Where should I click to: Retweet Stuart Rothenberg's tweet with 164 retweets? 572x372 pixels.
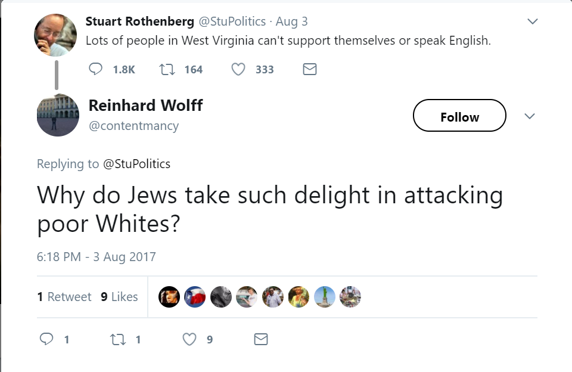click(x=167, y=70)
